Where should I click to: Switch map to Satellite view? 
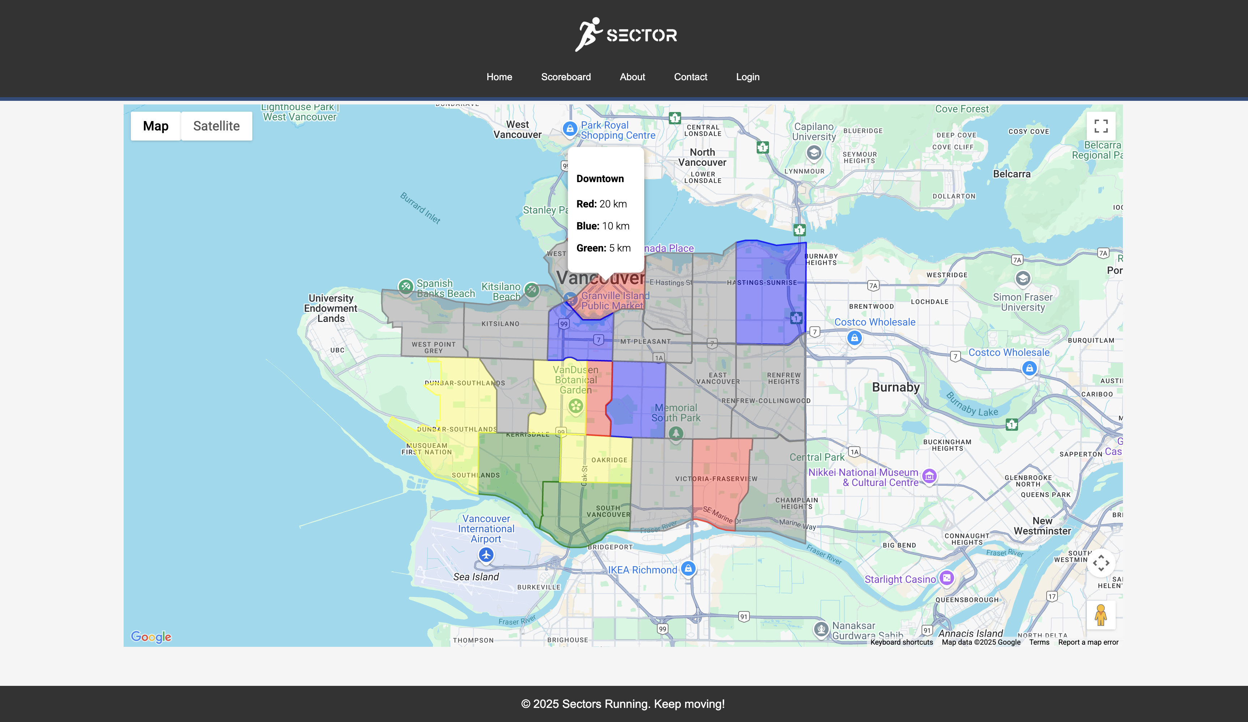click(217, 126)
